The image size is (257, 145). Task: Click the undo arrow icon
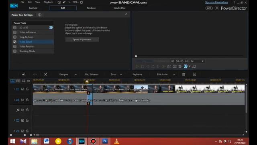point(64,2)
